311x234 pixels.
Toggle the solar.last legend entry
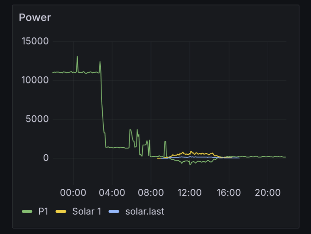pos(145,211)
